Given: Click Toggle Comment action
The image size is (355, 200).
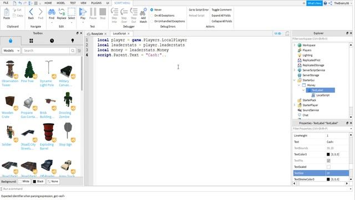Looking at the screenshot, I should tap(221, 10).
